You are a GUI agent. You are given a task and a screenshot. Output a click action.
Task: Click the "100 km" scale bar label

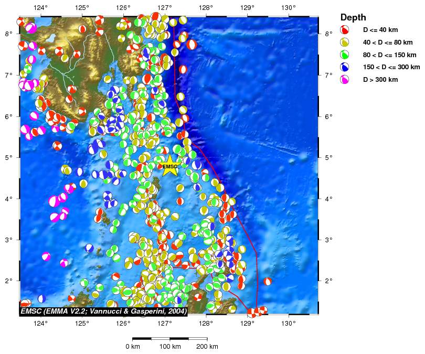[x=170, y=347]
